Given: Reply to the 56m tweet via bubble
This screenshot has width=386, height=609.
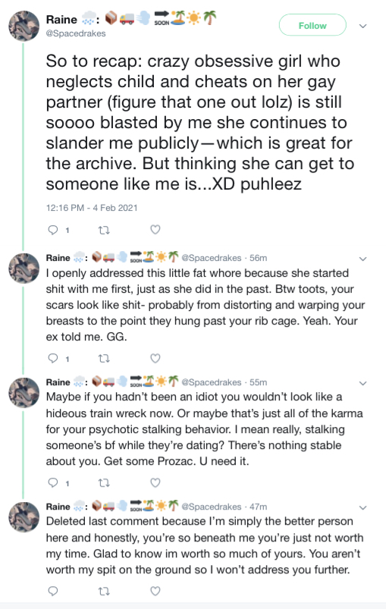Looking at the screenshot, I should [53, 358].
